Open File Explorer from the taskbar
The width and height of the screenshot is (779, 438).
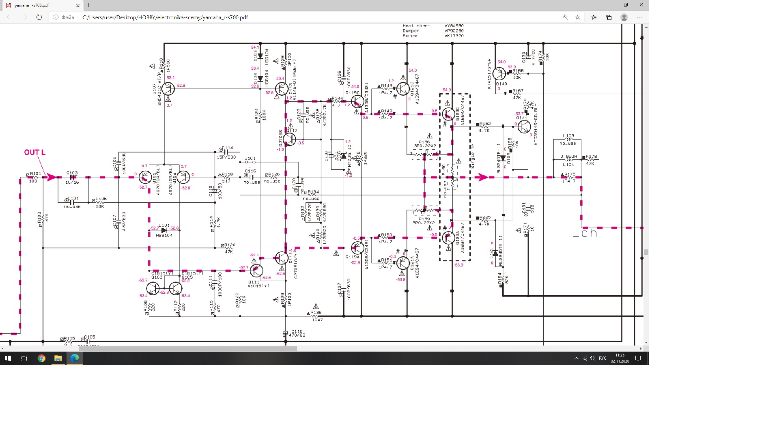click(58, 358)
